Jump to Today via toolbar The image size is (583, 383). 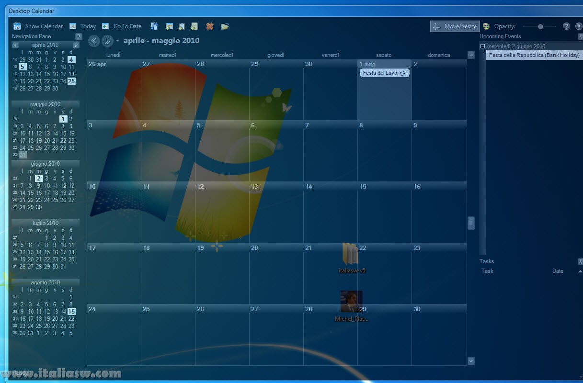pyautogui.click(x=82, y=26)
